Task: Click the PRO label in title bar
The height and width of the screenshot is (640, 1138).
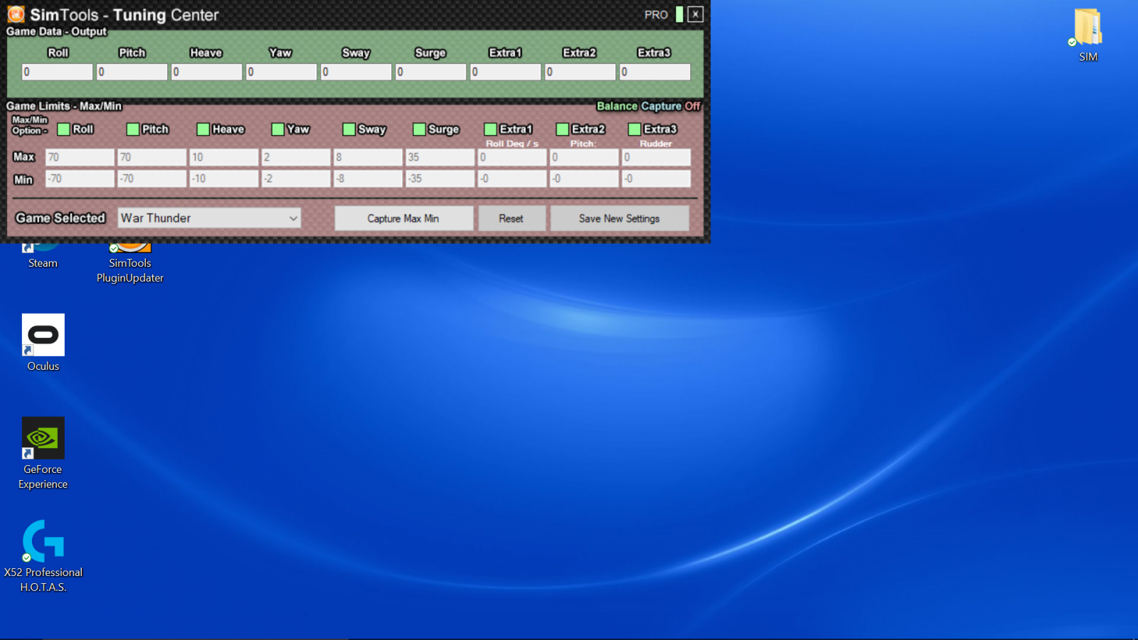Action: click(656, 15)
